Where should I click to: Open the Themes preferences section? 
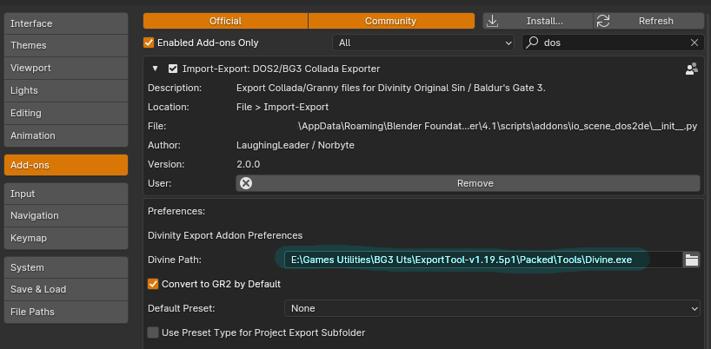[66, 46]
